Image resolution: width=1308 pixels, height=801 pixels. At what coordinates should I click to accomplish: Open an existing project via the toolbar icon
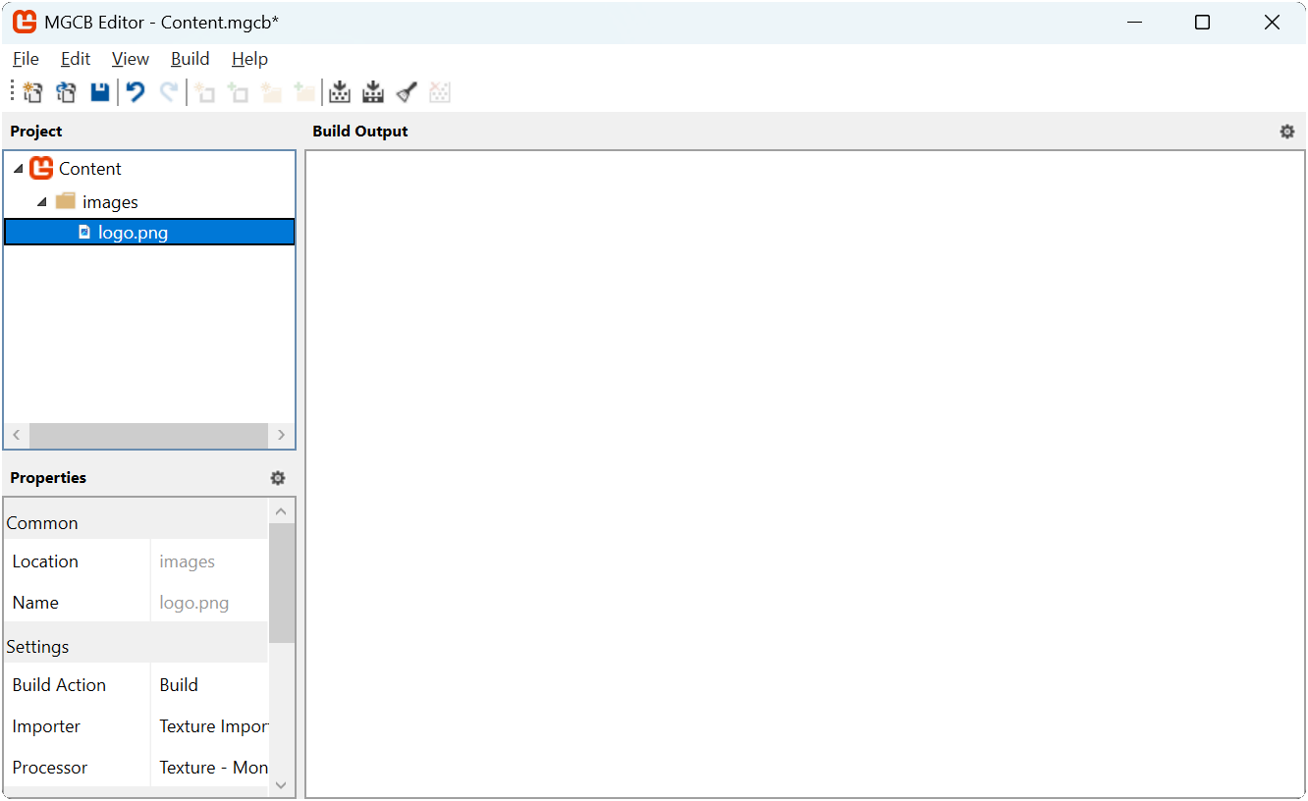(66, 91)
